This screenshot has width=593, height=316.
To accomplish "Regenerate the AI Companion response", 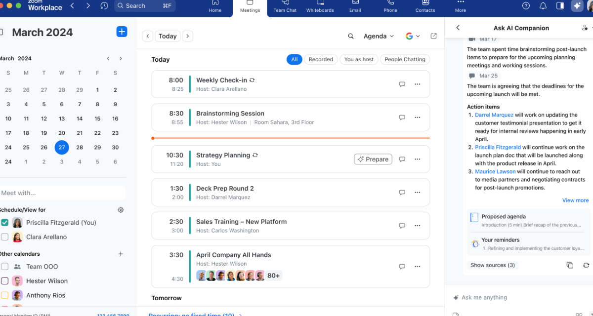I will pyautogui.click(x=586, y=265).
